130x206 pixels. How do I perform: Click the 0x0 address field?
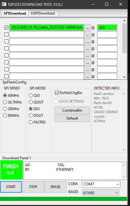click(107, 28)
